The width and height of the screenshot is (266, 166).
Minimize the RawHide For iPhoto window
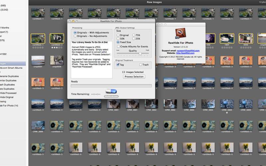point(73,21)
